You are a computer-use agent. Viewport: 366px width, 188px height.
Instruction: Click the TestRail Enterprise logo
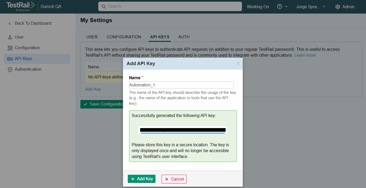(x=21, y=6)
